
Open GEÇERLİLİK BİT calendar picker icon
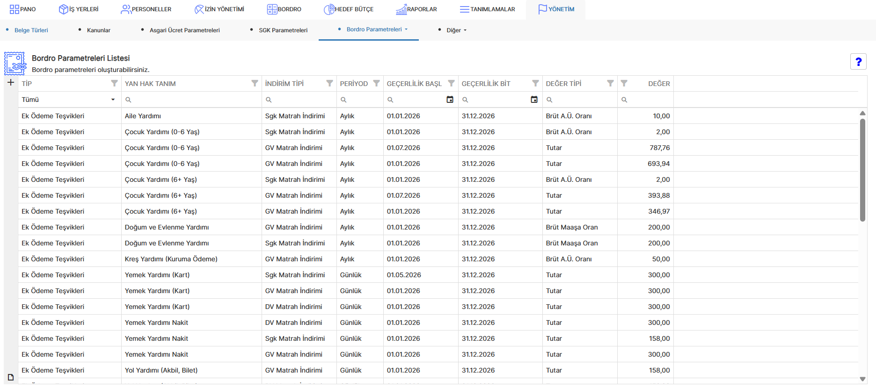(534, 100)
